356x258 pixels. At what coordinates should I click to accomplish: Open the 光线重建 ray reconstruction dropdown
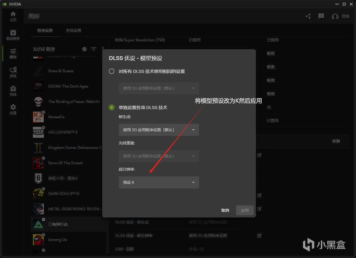coord(159,156)
